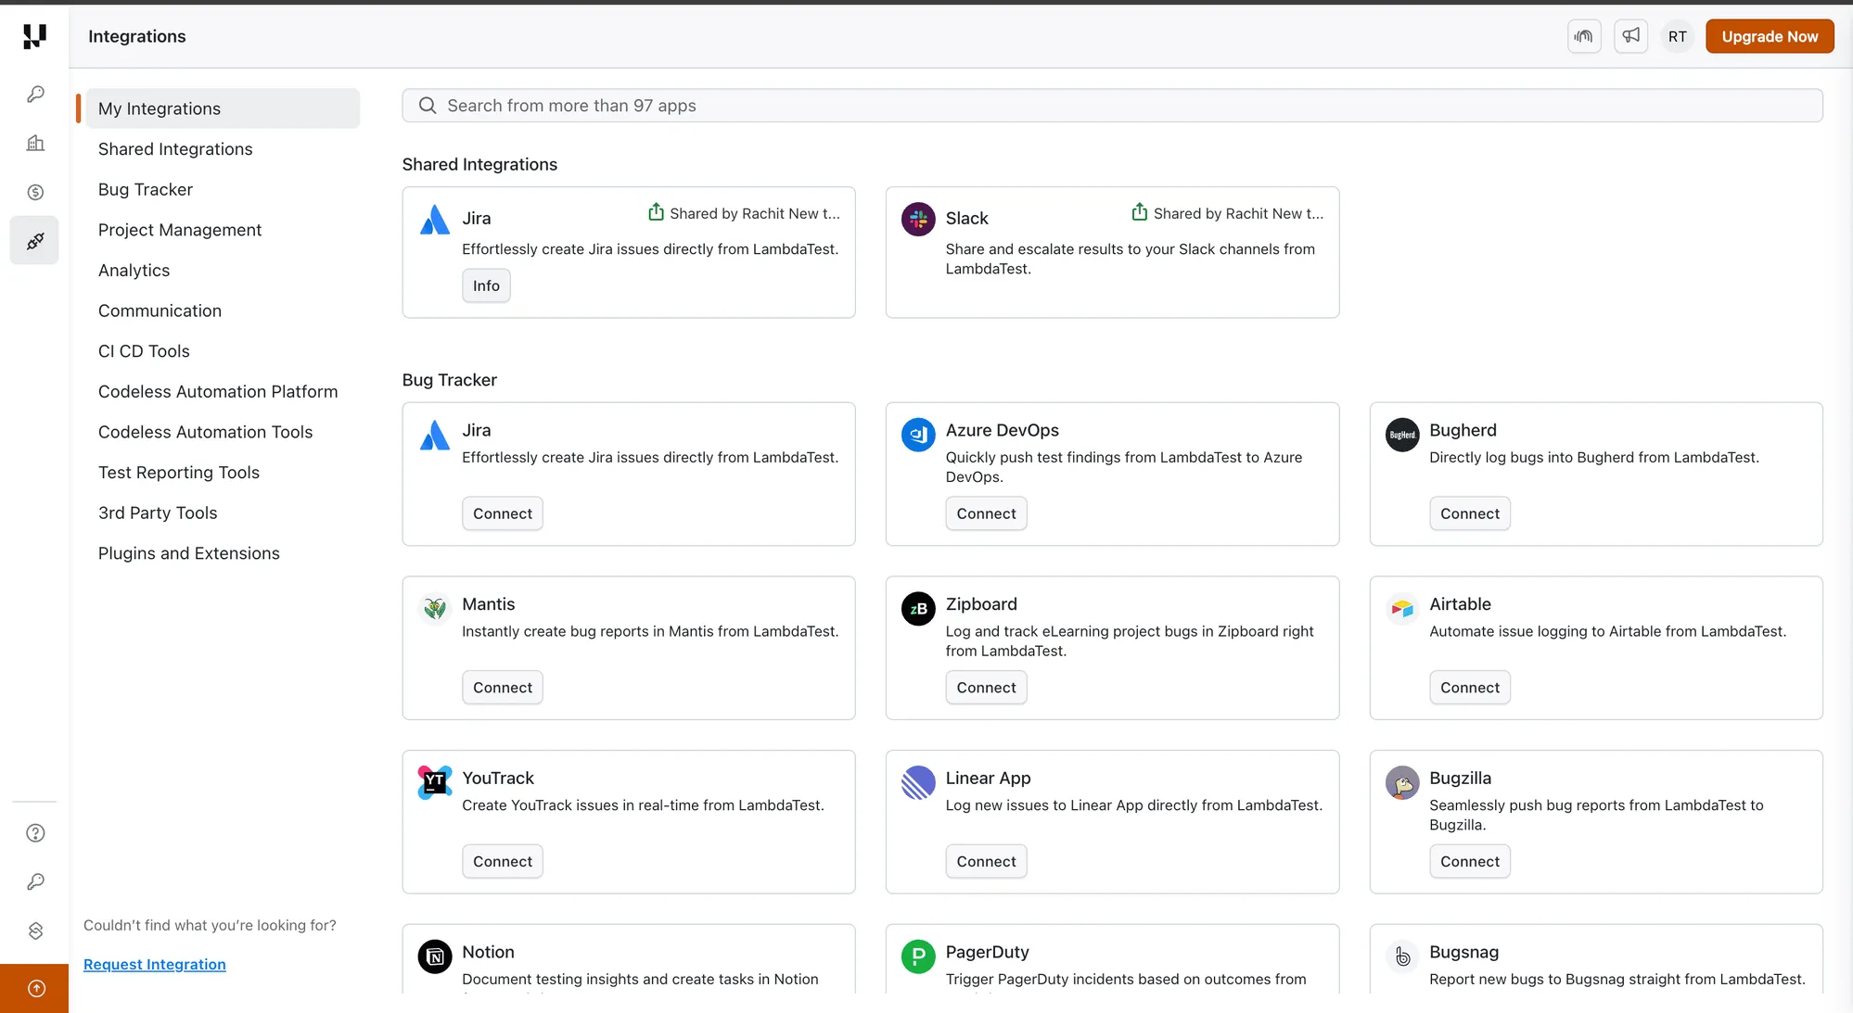Connect the Jira bug tracker integration
Viewport: 1853px width, 1013px height.
(503, 513)
